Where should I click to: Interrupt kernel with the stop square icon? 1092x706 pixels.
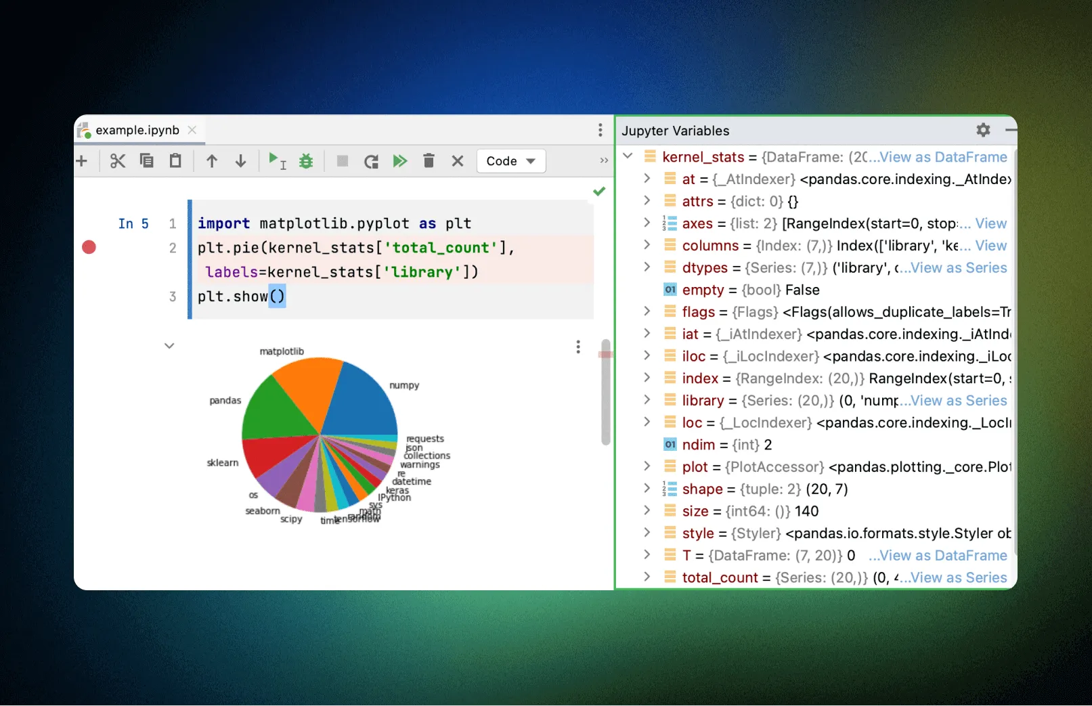coord(343,161)
